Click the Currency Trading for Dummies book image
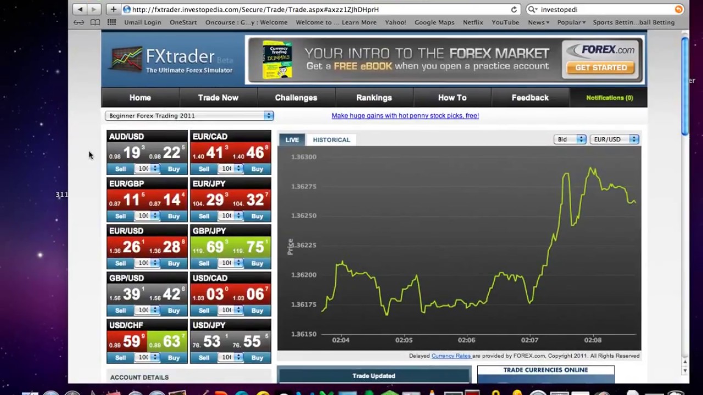The image size is (703, 395). (x=277, y=59)
